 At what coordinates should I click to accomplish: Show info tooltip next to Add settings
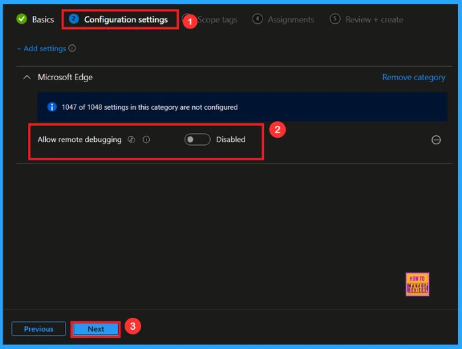[x=72, y=48]
